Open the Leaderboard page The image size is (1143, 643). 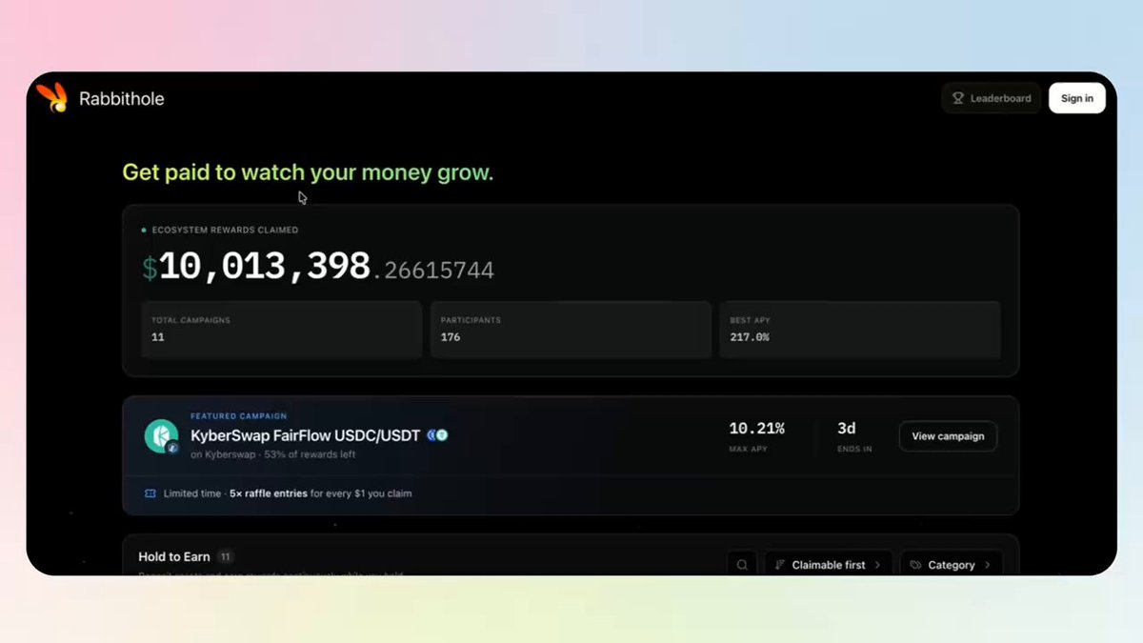tap(992, 98)
